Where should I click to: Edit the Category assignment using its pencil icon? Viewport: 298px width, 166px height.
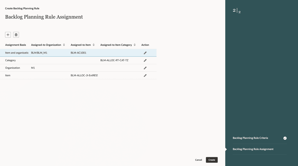145,60
